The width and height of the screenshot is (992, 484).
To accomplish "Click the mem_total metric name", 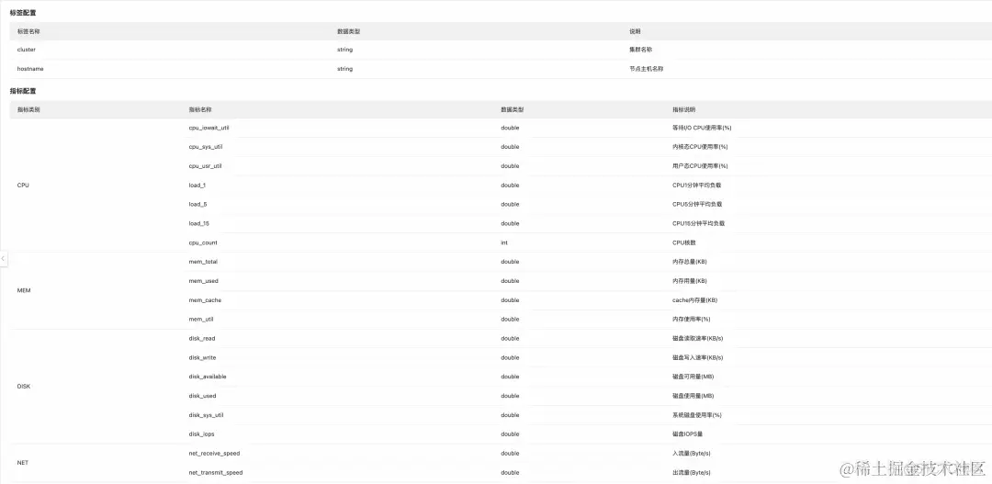I will 203,262.
